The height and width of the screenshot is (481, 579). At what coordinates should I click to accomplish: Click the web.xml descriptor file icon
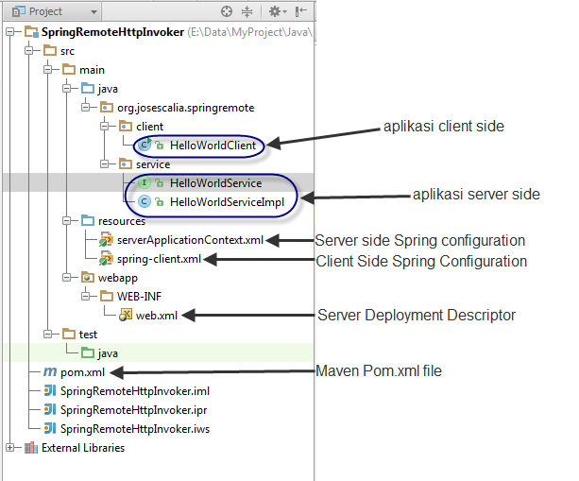pos(126,315)
